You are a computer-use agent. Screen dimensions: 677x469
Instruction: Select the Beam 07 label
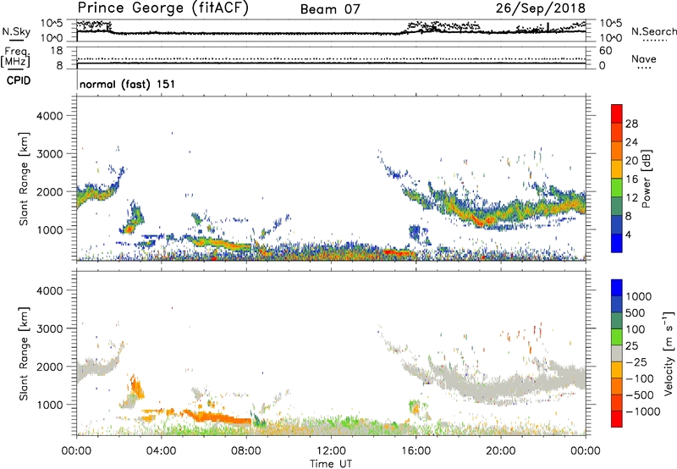click(330, 9)
